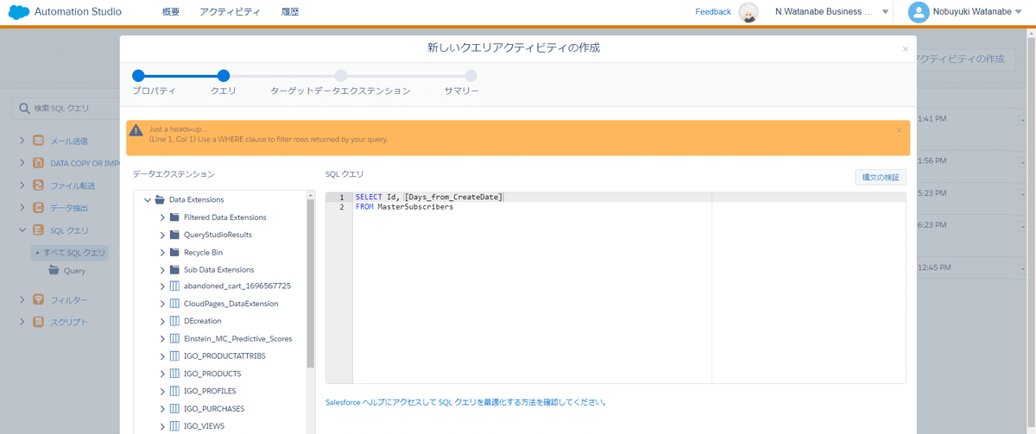The width and height of the screenshot is (1036, 434).
Task: Dismiss the orange heads-up alert
Action: 899,130
